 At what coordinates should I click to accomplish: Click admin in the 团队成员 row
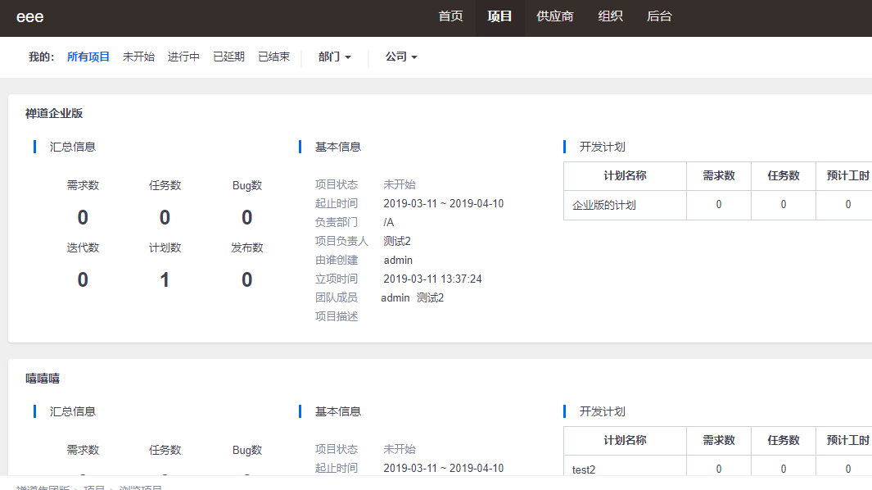[395, 298]
